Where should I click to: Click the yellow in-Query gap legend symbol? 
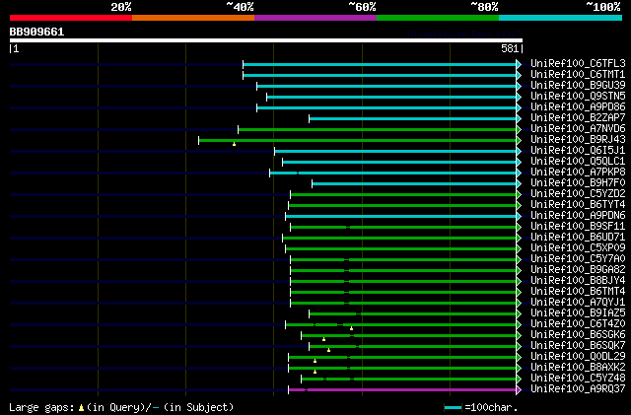81,408
